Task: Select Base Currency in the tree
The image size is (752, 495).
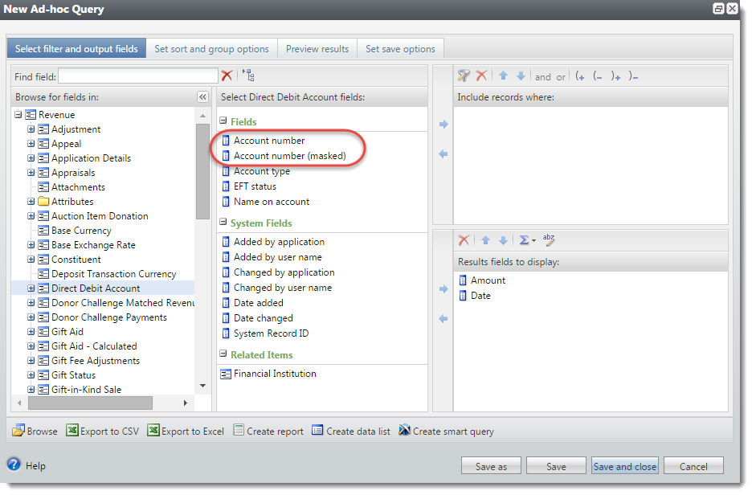Action: 81,231
